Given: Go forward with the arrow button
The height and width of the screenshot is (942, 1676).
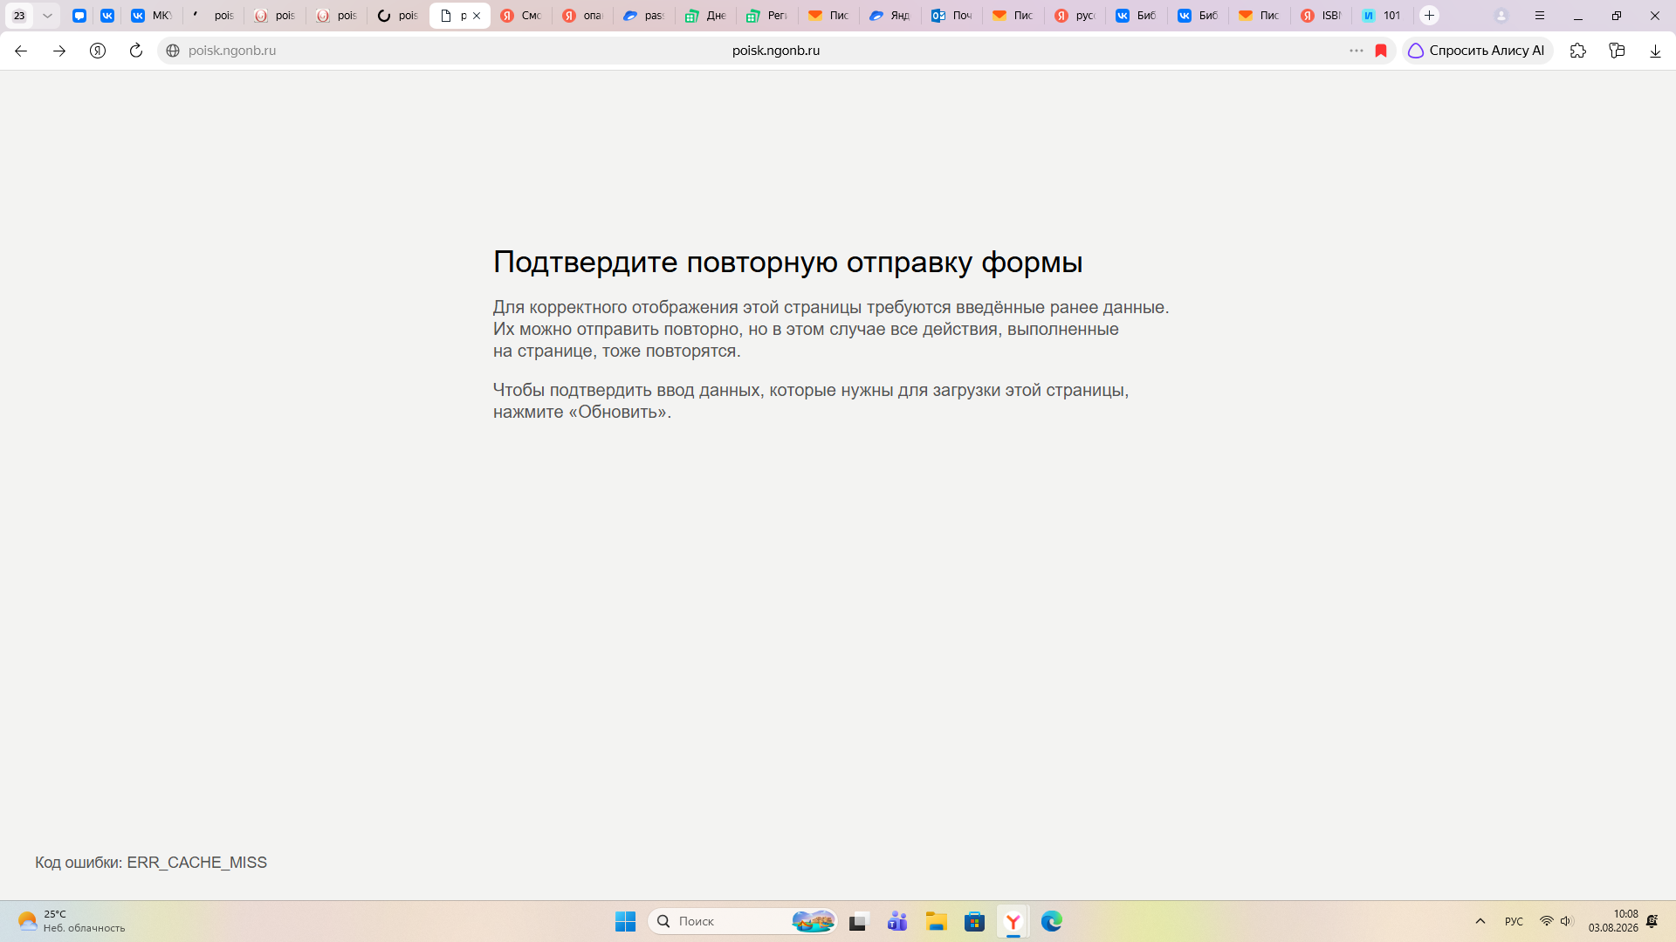Looking at the screenshot, I should point(59,51).
